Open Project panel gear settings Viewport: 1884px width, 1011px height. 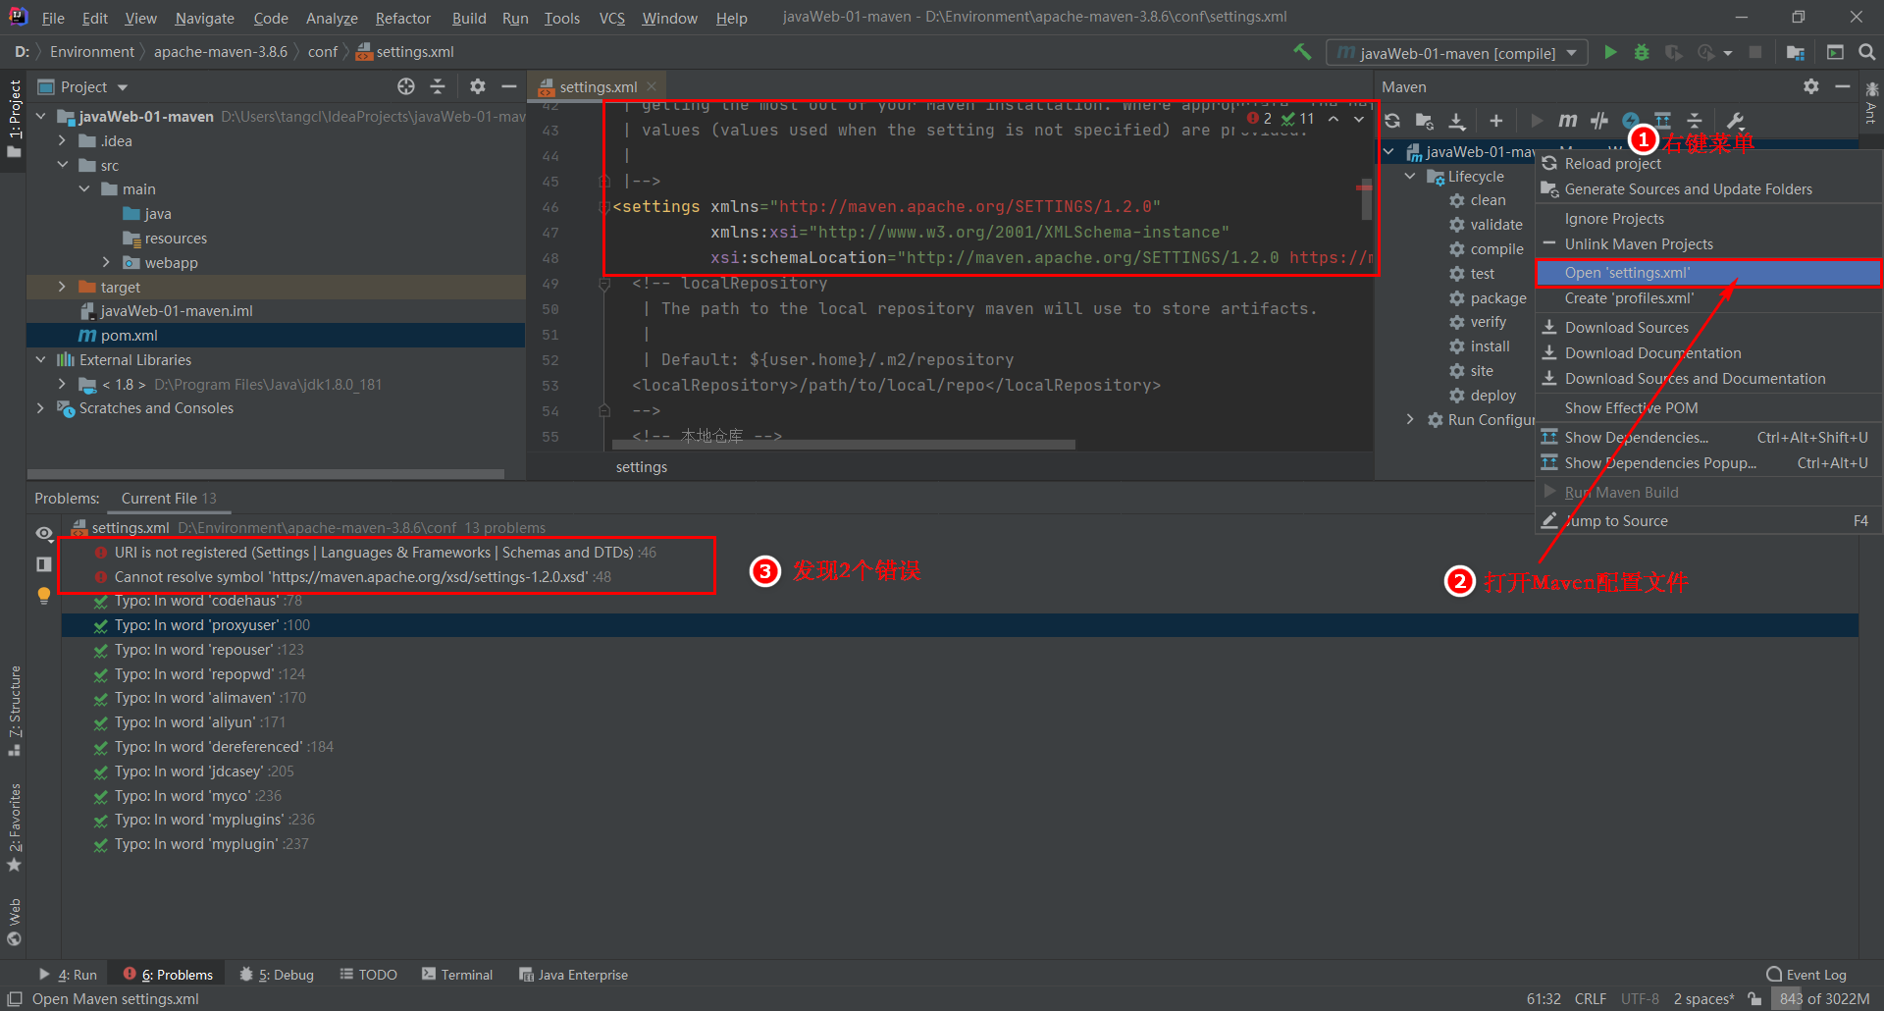click(478, 86)
